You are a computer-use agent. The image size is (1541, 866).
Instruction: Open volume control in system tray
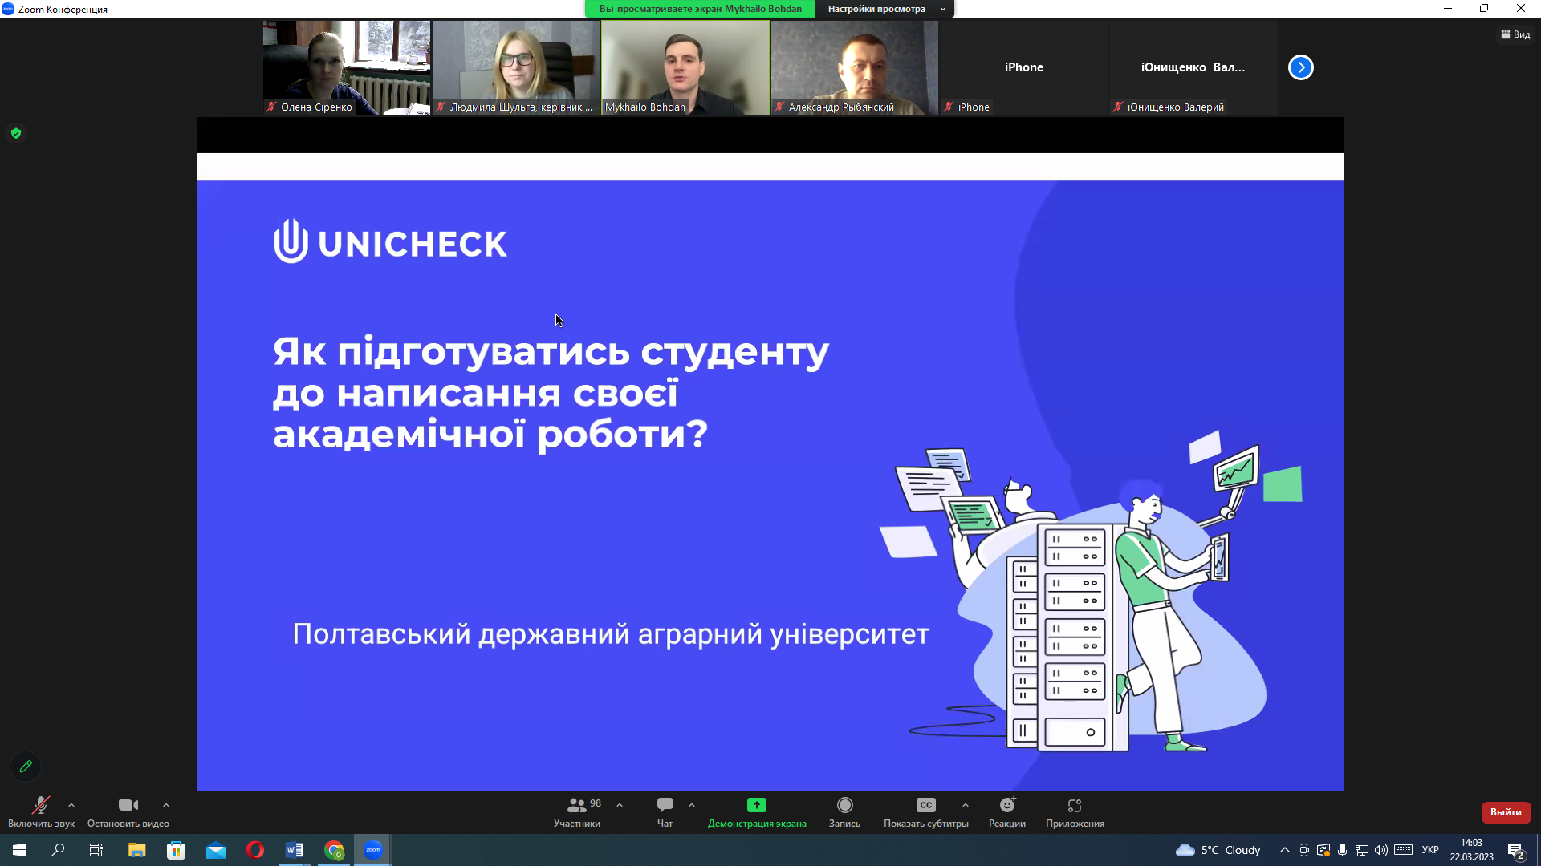[x=1381, y=850]
